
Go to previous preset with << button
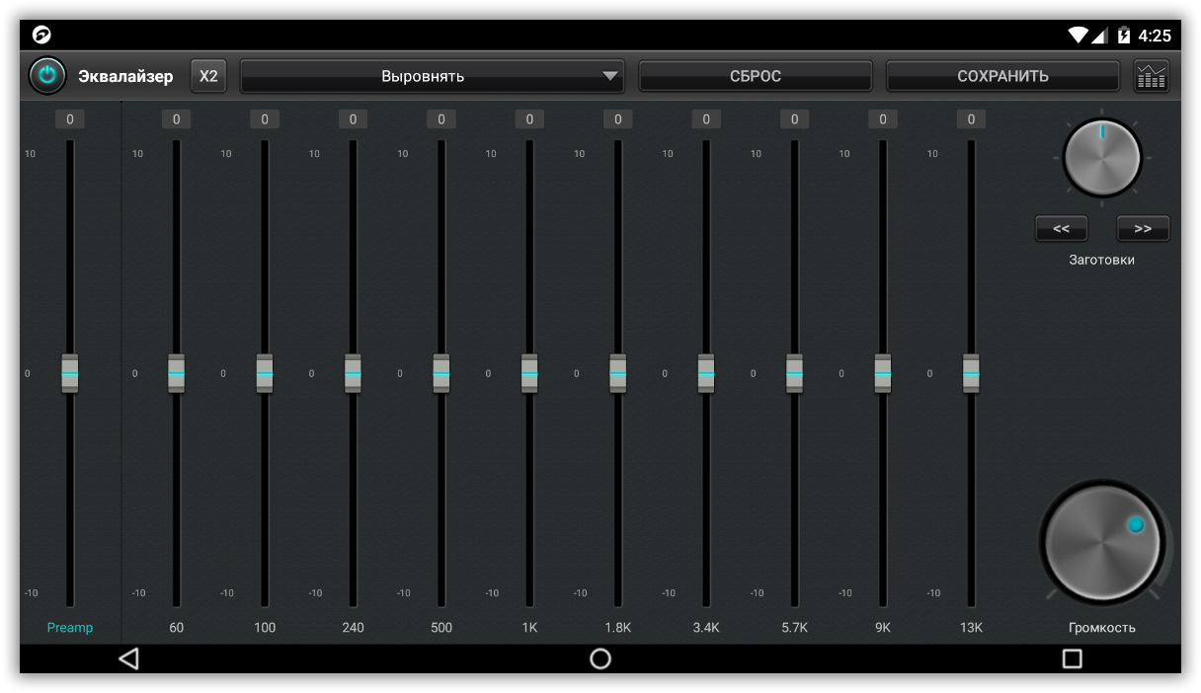(x=1061, y=228)
